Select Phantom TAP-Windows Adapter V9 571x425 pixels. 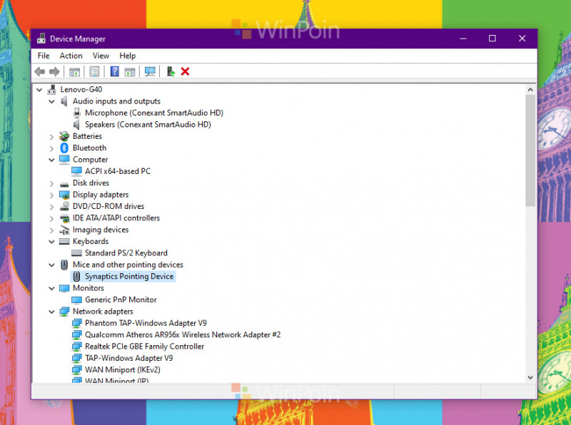[x=146, y=323]
